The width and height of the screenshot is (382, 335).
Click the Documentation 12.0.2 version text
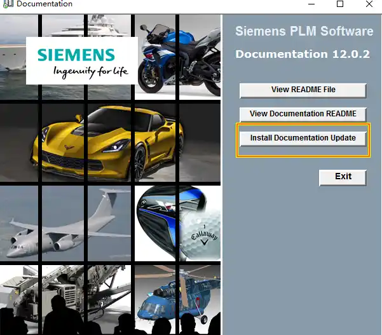coord(303,54)
